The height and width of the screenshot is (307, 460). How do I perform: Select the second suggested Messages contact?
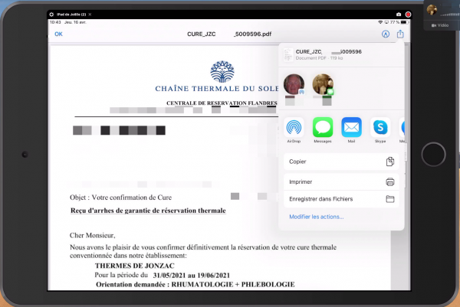click(323, 84)
